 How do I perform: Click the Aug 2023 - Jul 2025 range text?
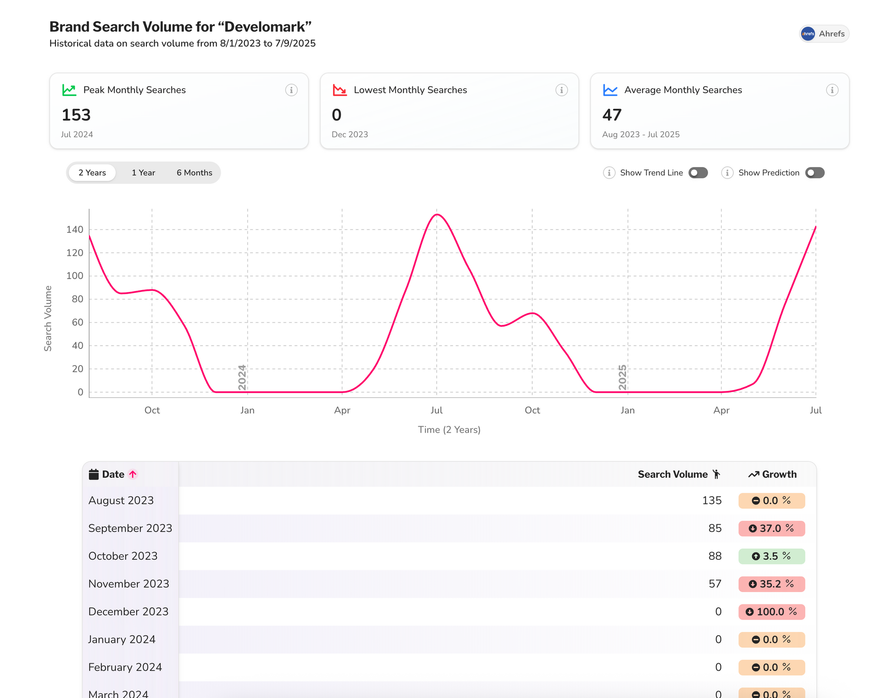point(641,134)
